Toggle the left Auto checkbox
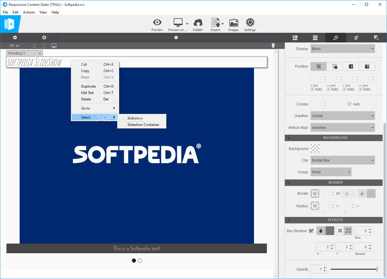This screenshot has height=279, width=387. click(361, 89)
